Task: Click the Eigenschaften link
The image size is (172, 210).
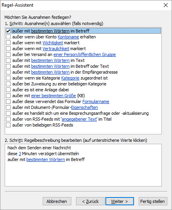Action: point(84,107)
